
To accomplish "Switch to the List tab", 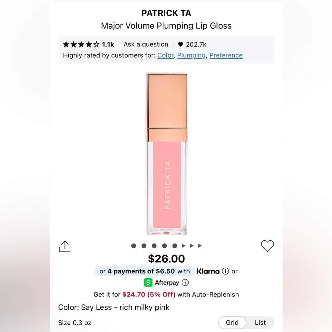I will [261, 323].
